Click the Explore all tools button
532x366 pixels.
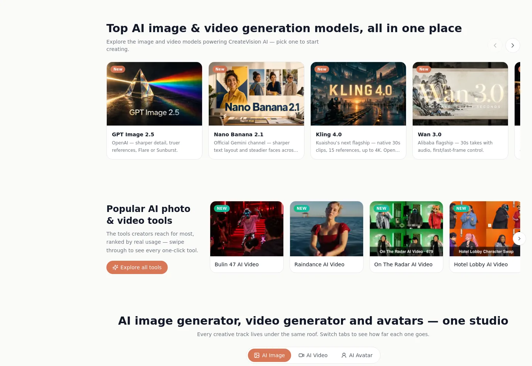137,267
